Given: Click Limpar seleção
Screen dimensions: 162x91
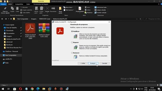Looking at the screenshot, I should 100,10.
